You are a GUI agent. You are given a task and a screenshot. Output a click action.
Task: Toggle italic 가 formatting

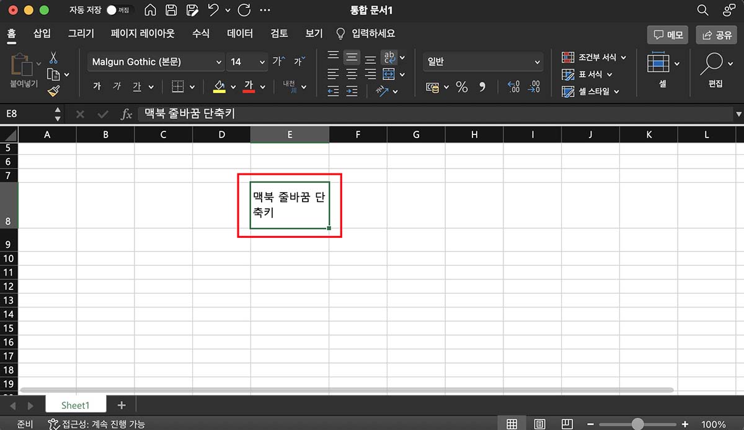(117, 87)
